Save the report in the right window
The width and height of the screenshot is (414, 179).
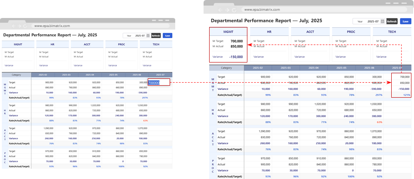tap(405, 21)
